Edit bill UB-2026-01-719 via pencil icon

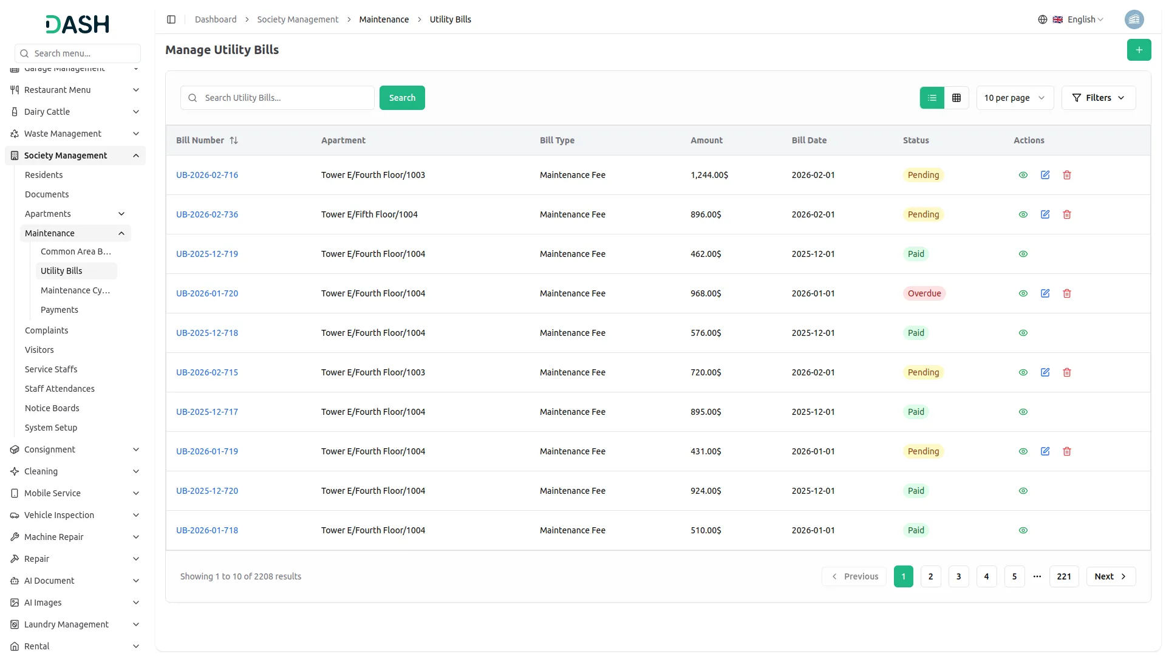click(1045, 451)
